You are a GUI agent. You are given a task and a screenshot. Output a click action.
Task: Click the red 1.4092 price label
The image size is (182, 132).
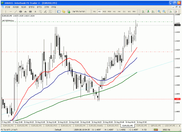tap(177, 99)
